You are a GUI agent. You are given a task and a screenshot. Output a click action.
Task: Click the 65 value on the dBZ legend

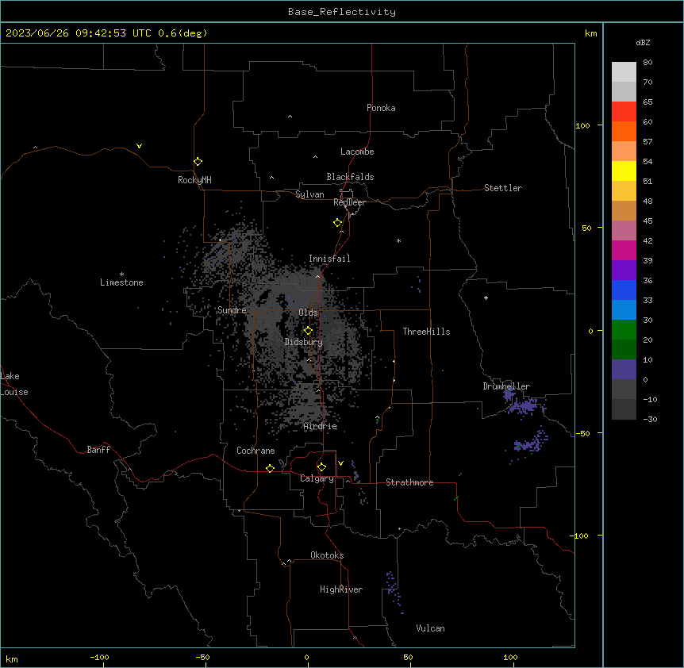click(647, 102)
